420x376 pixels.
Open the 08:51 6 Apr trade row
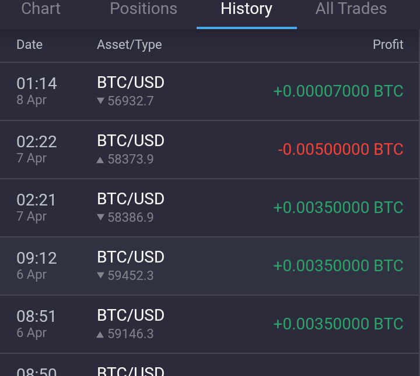209,324
